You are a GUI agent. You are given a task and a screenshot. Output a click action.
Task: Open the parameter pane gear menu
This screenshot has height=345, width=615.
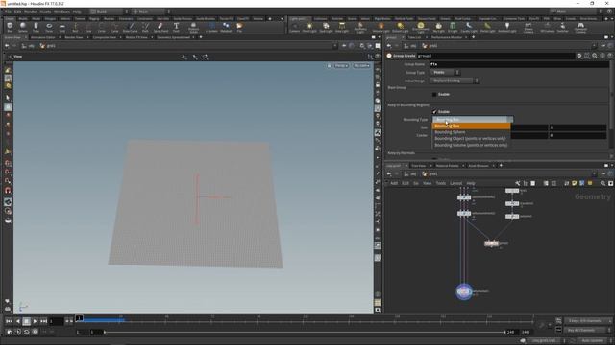(x=579, y=56)
